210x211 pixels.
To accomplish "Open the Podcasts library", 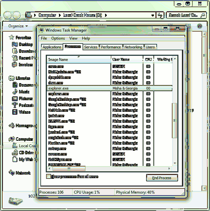I will (x=23, y=105).
